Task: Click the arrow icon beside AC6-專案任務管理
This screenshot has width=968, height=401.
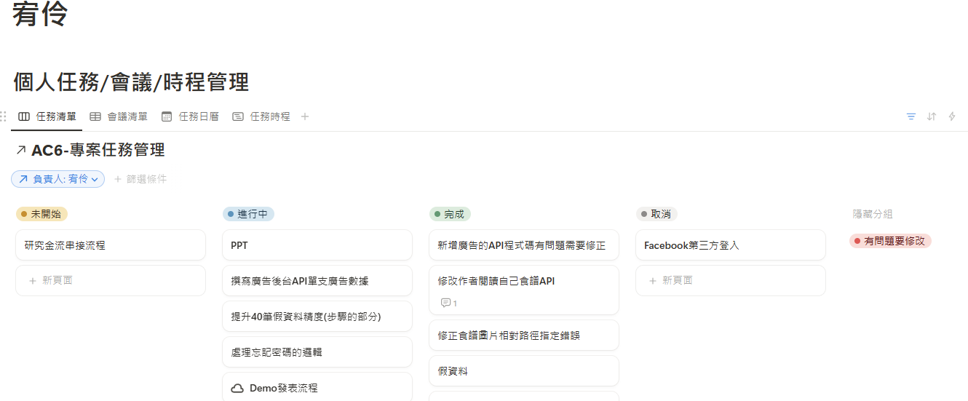Action: point(20,151)
